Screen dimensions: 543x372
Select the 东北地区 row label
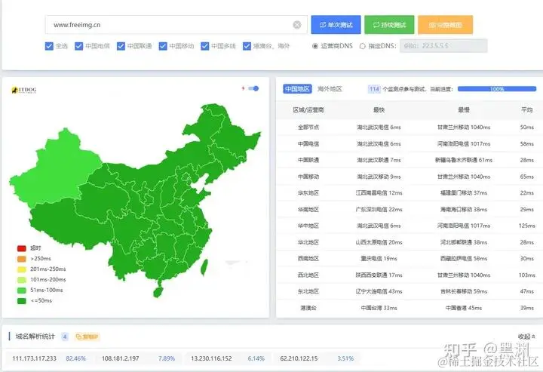coord(308,291)
